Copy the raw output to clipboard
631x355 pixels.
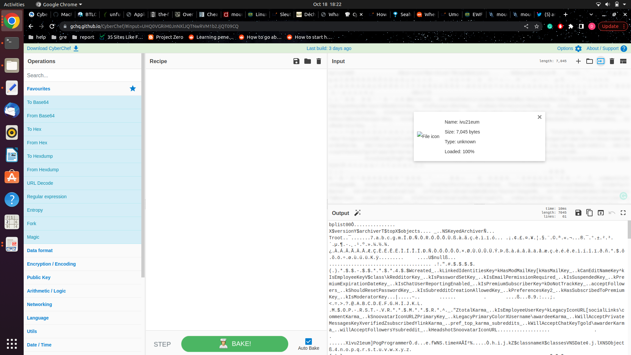589,213
